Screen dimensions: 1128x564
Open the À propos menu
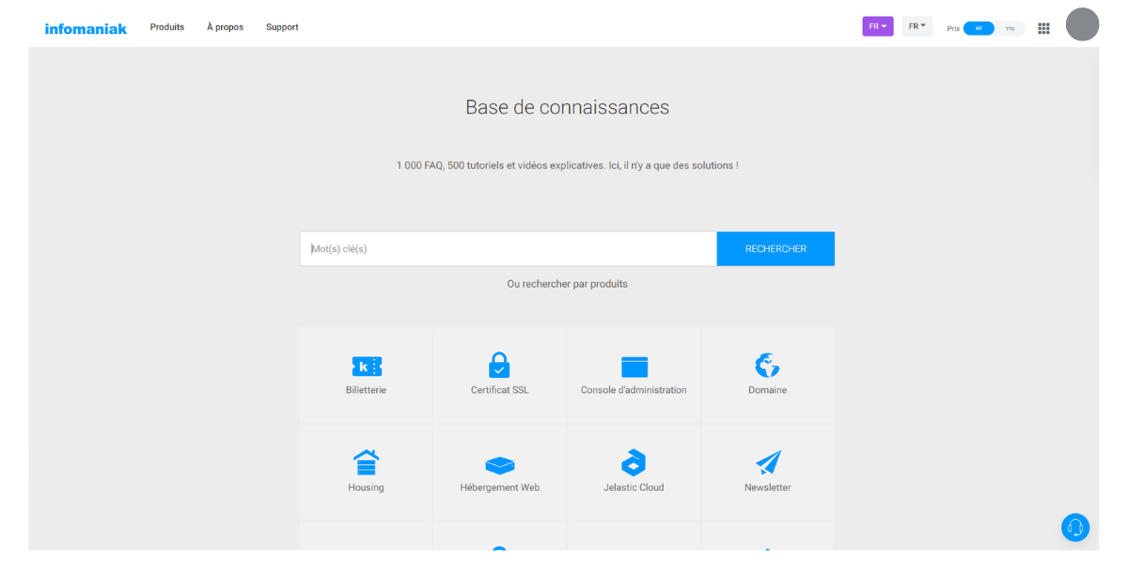pos(226,27)
